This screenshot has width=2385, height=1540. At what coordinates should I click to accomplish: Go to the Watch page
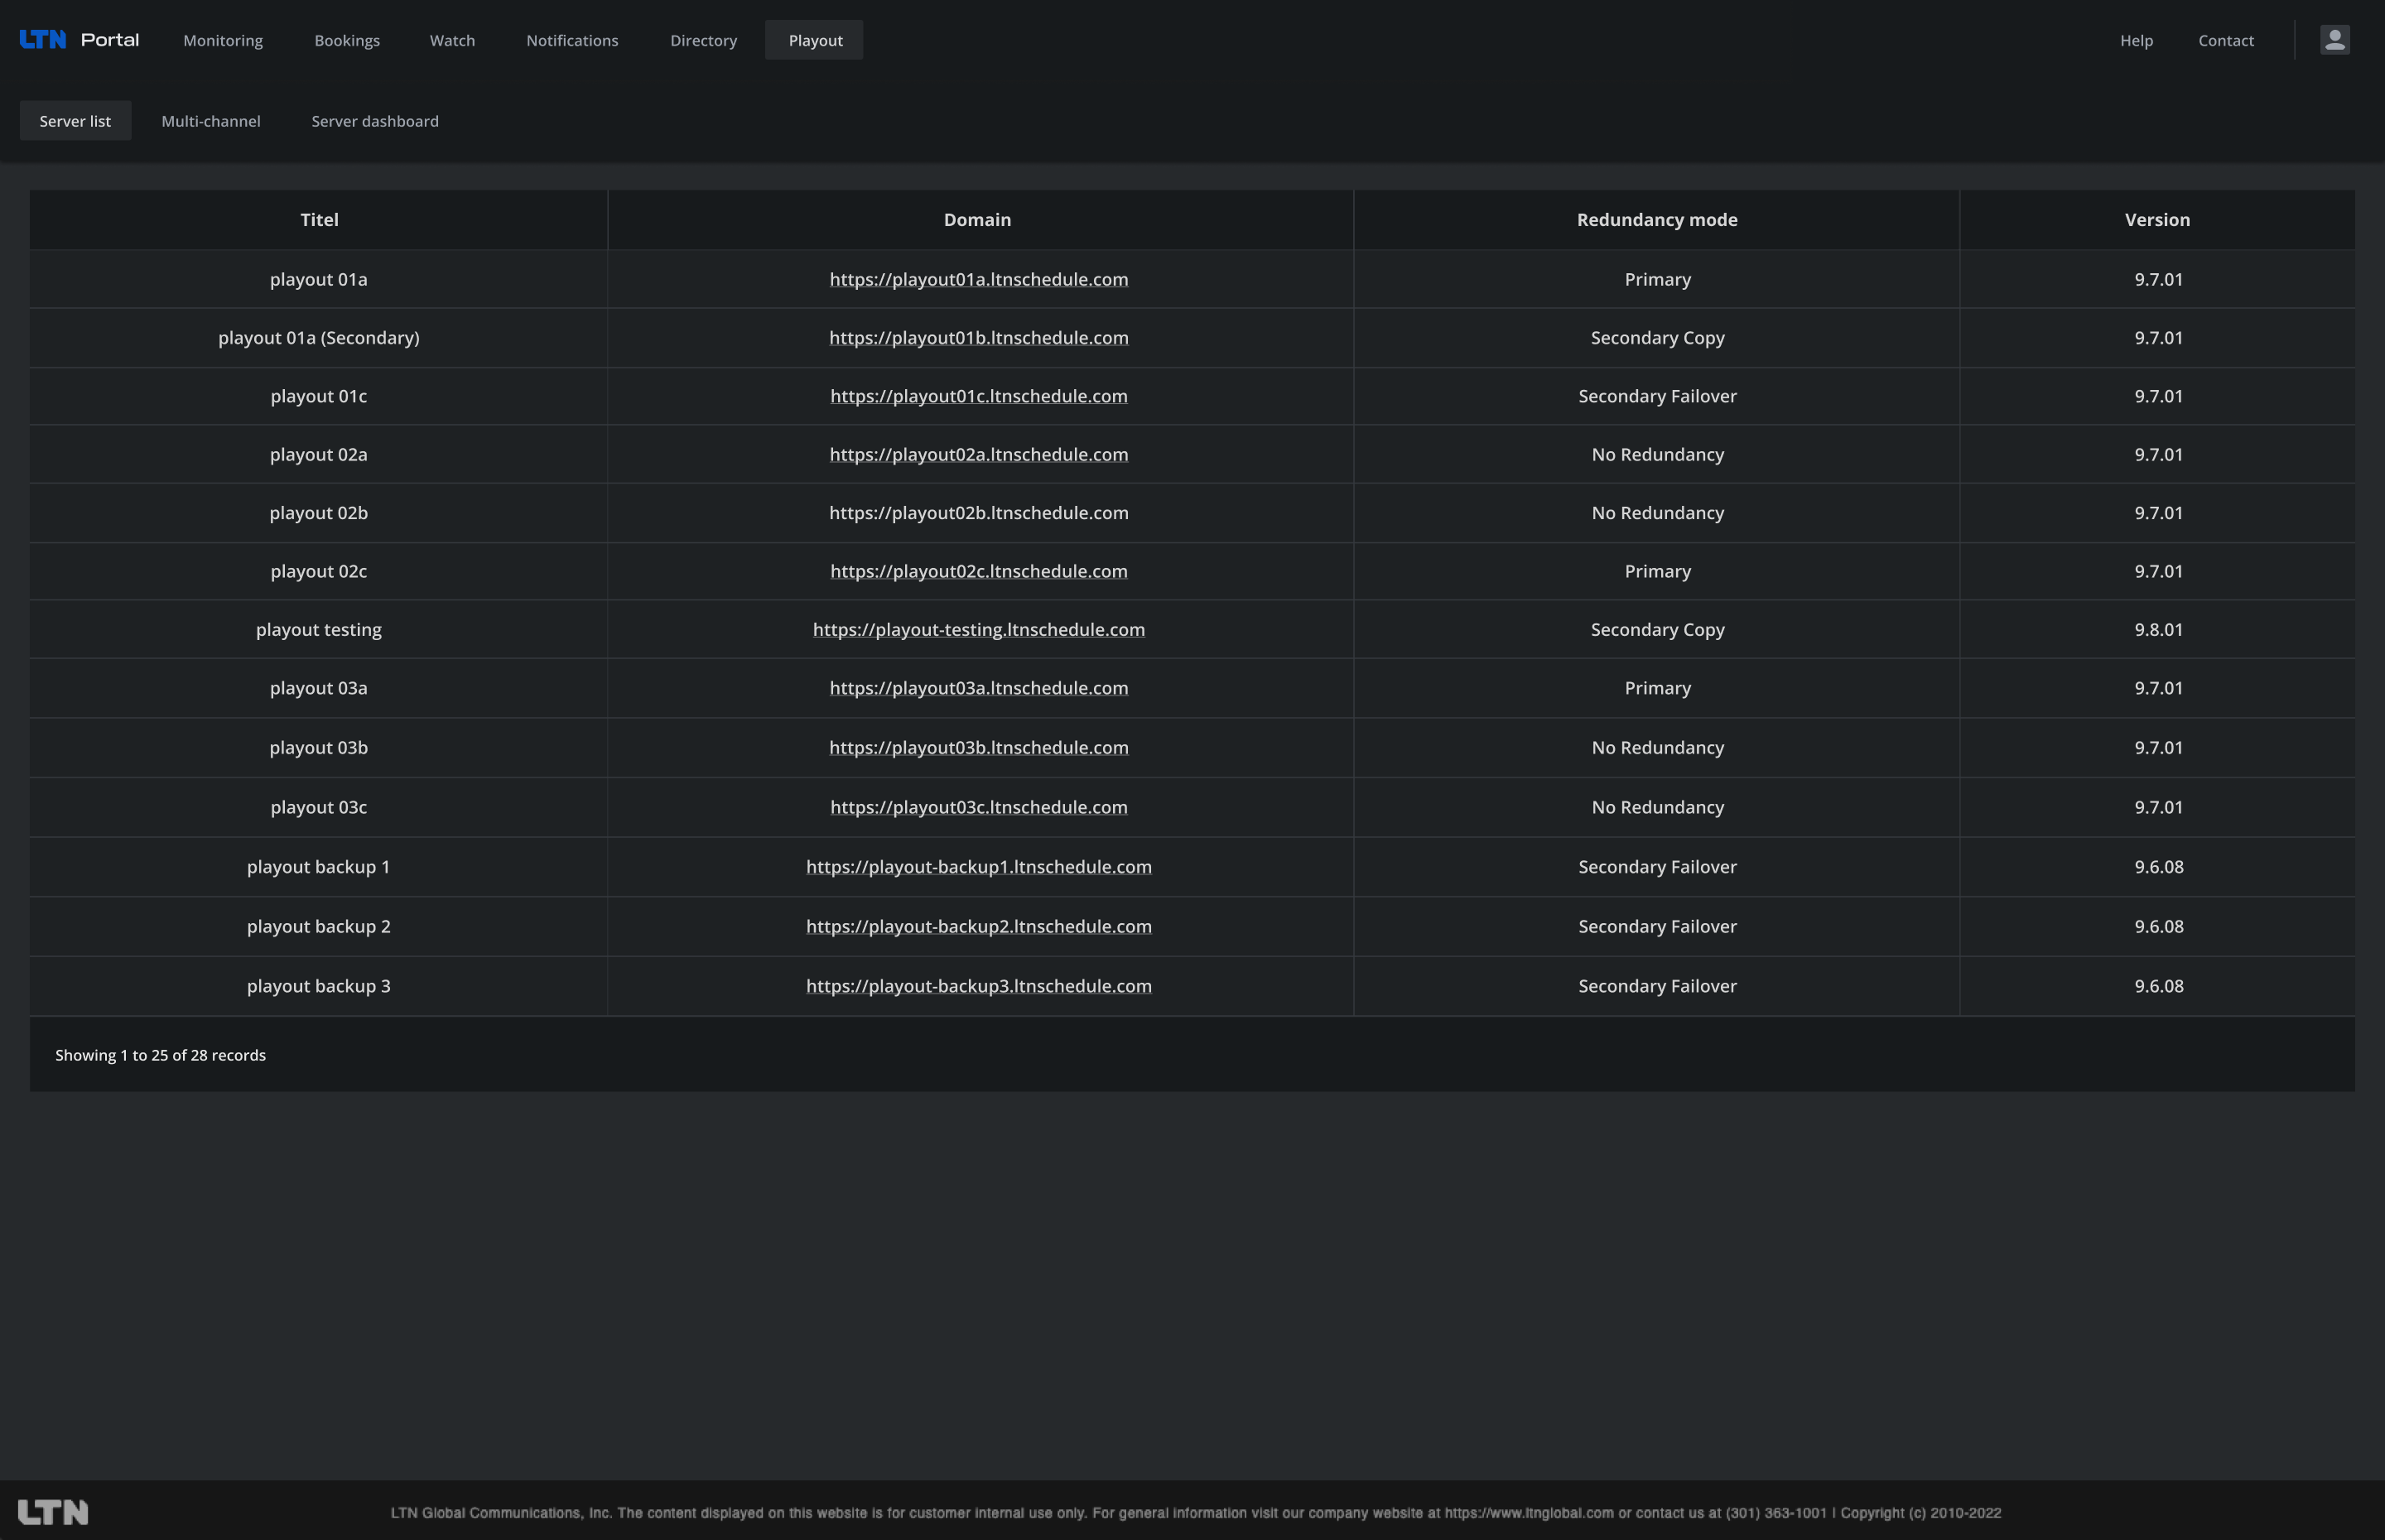point(452,40)
